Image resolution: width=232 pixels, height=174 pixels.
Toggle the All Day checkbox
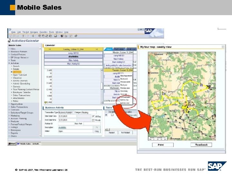[x=93, y=116]
